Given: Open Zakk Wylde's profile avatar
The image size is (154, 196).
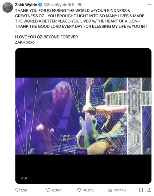Looking at the screenshot, I should [x=8, y=7].
